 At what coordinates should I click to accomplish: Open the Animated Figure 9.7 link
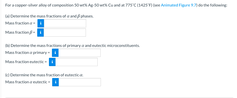pos(179,5)
